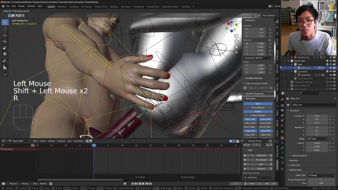Expand the Delta Transform panel
The image size is (338, 190).
coord(299,156)
